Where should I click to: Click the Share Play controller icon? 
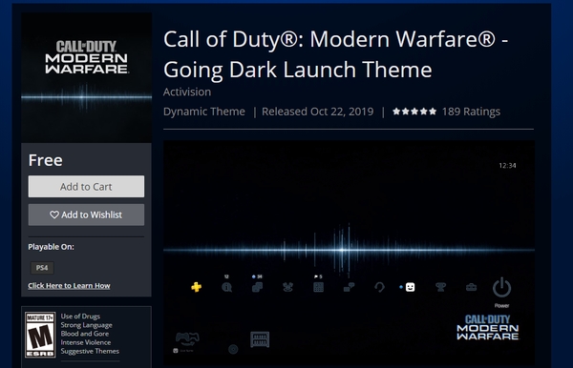point(187,338)
